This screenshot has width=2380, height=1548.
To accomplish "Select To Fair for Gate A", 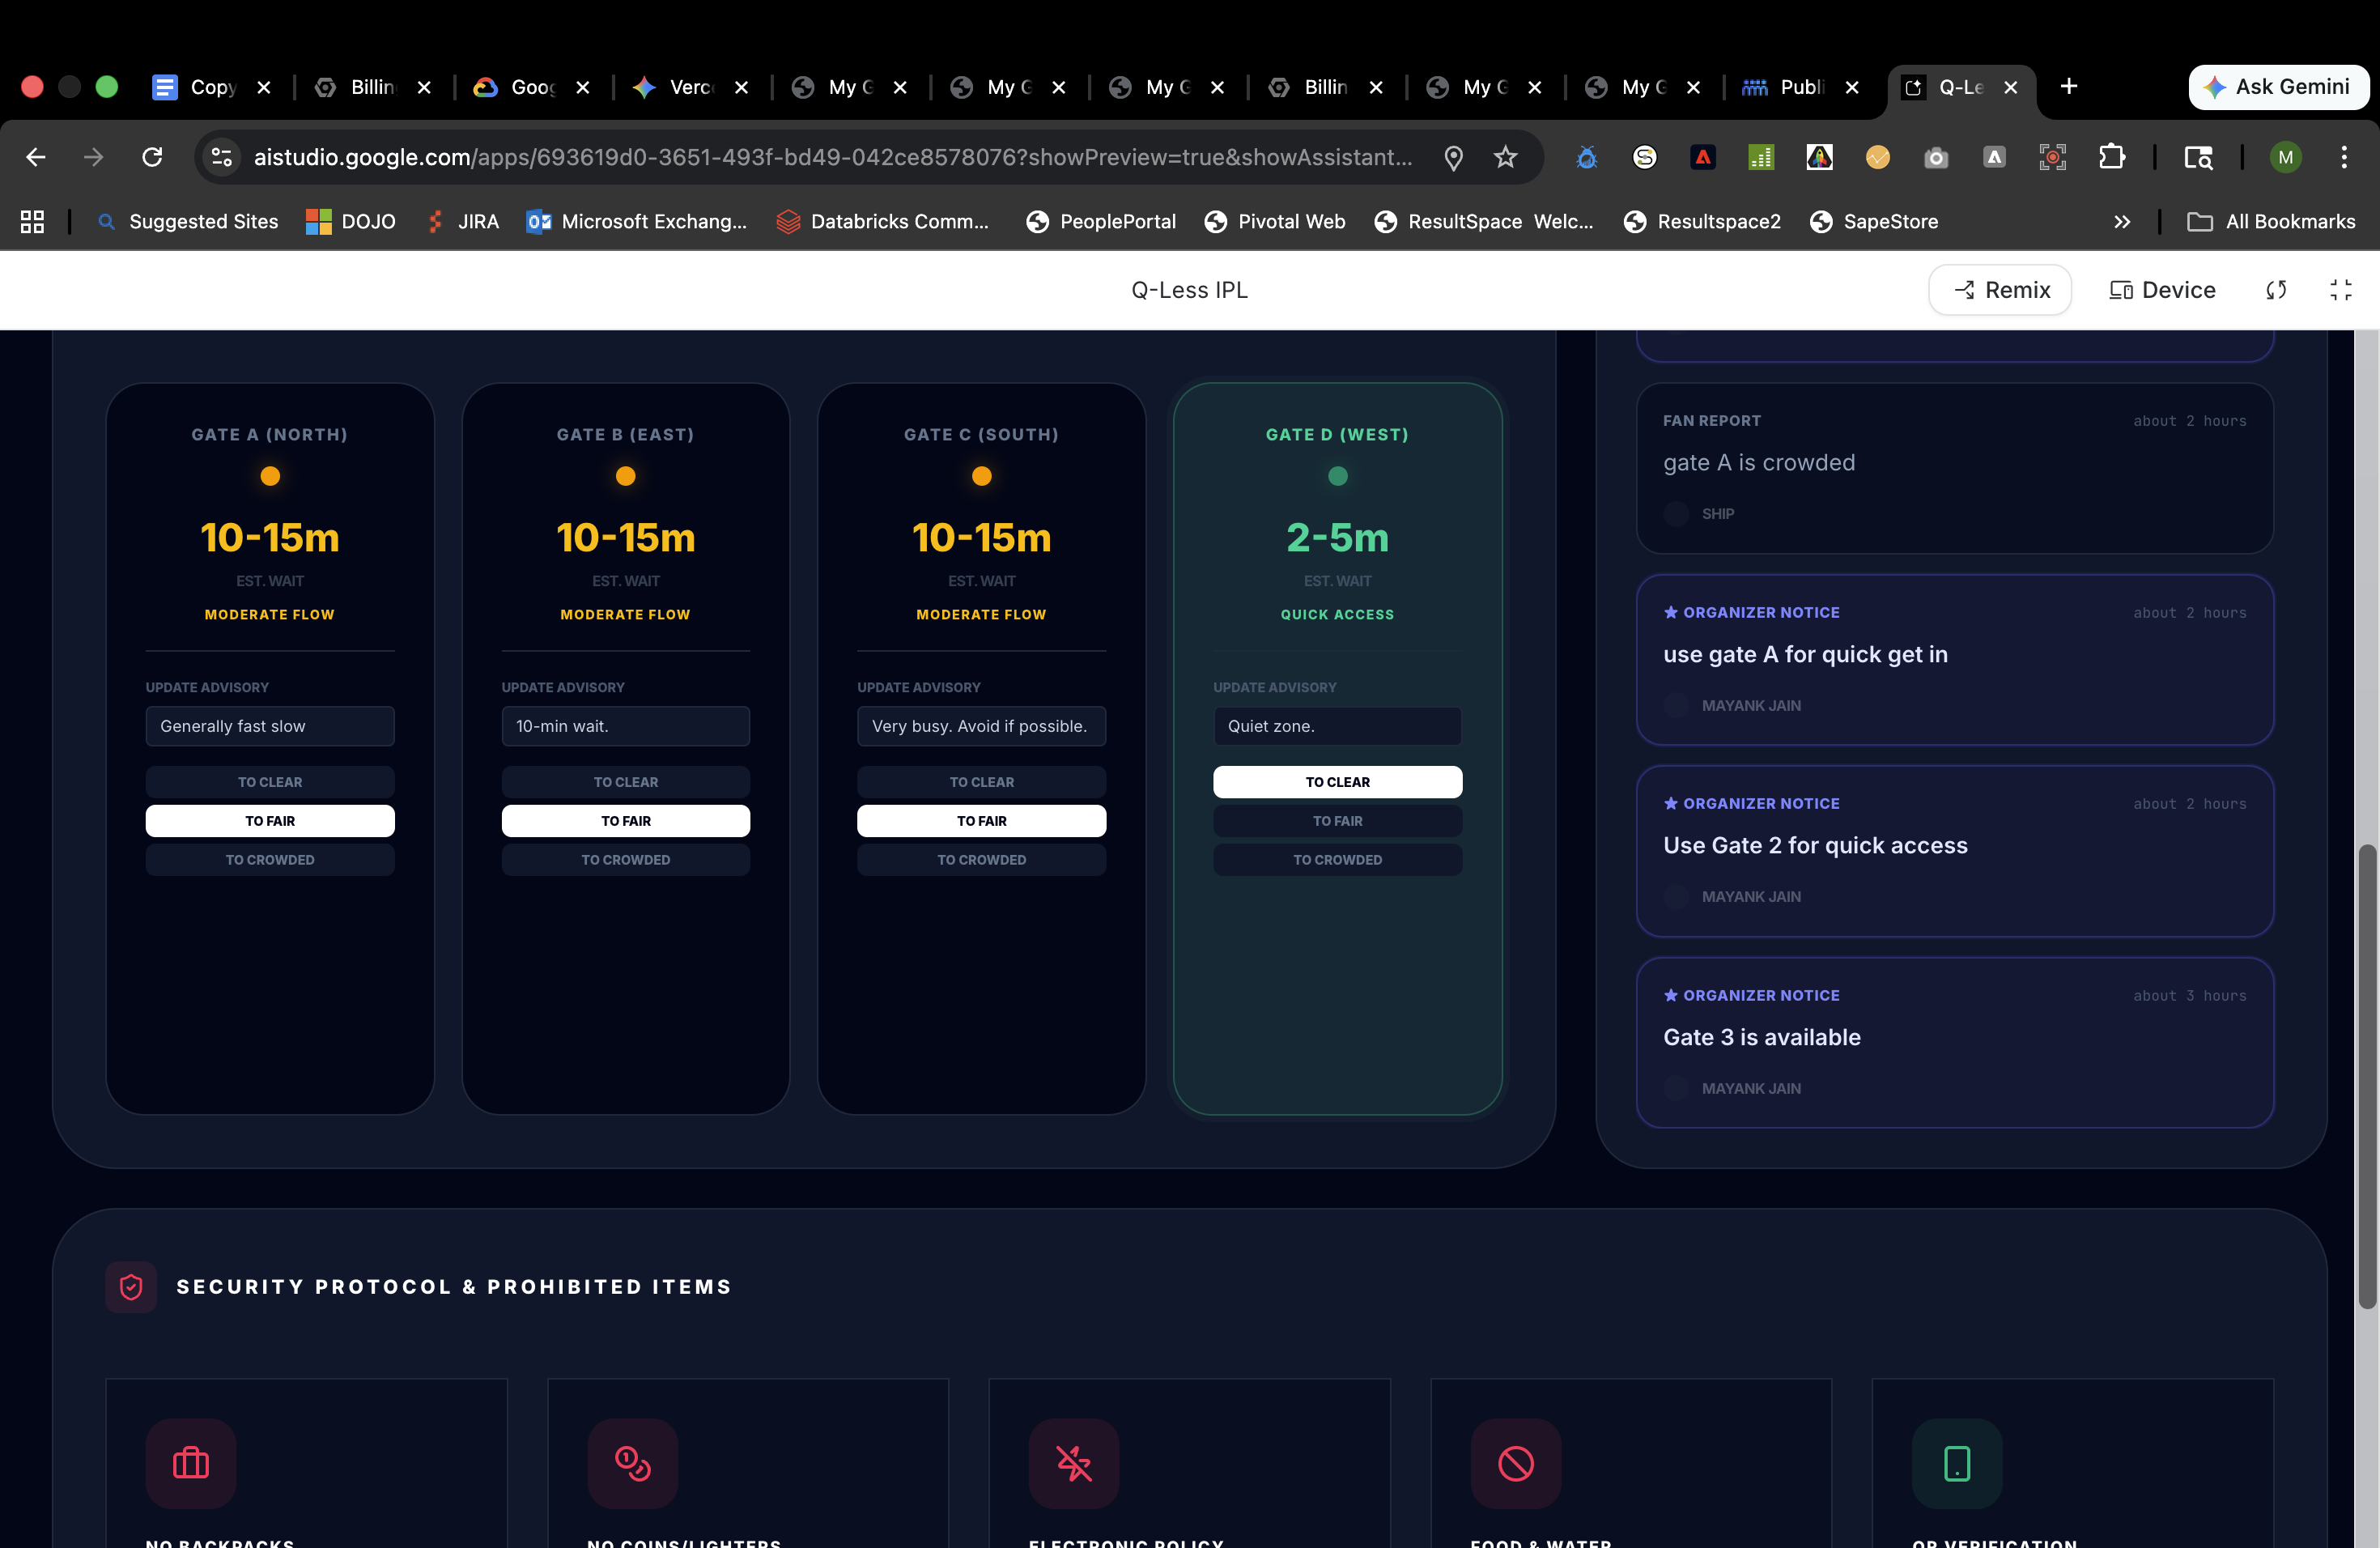I will click(270, 821).
